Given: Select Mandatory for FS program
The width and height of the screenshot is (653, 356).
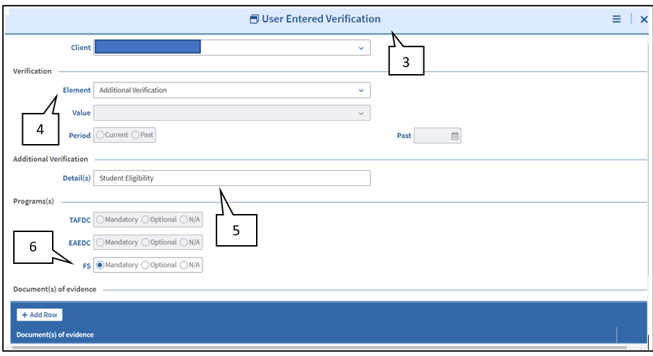Looking at the screenshot, I should click(101, 265).
